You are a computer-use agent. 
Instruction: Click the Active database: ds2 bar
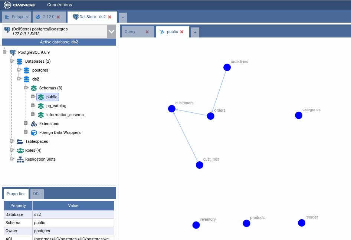coord(59,42)
